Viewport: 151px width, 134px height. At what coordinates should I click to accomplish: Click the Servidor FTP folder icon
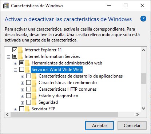(x=27, y=109)
